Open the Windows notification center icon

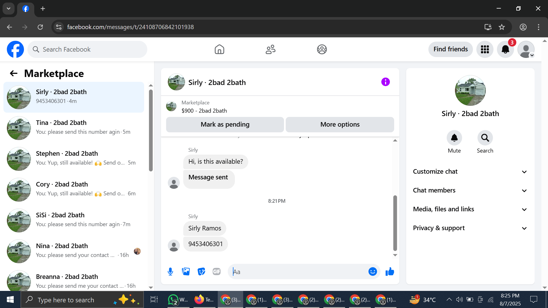533,299
